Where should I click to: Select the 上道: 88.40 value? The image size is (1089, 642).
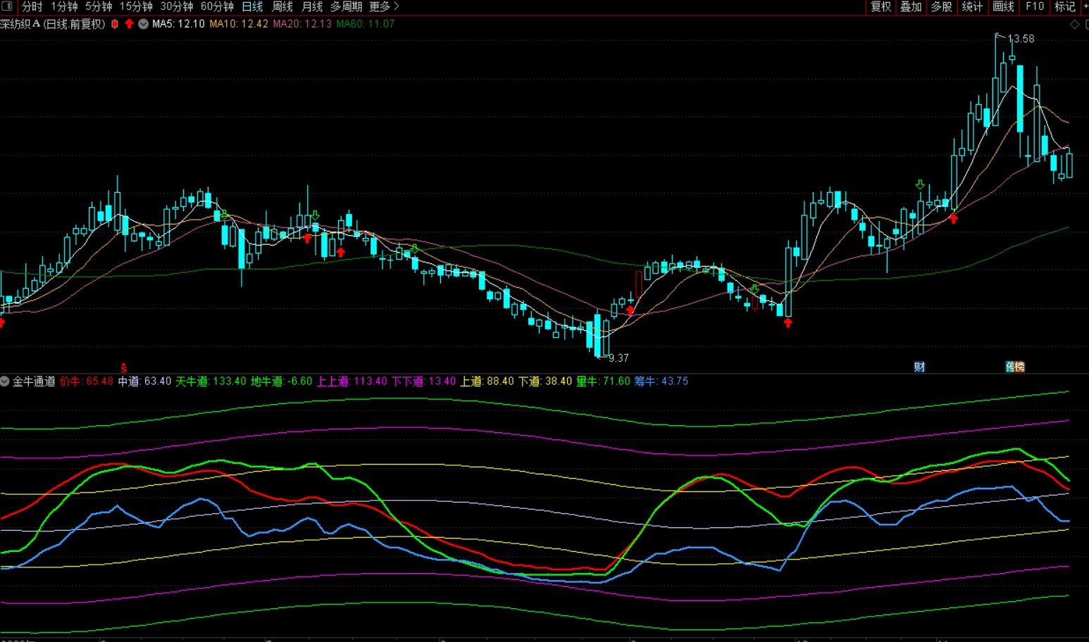pos(487,382)
